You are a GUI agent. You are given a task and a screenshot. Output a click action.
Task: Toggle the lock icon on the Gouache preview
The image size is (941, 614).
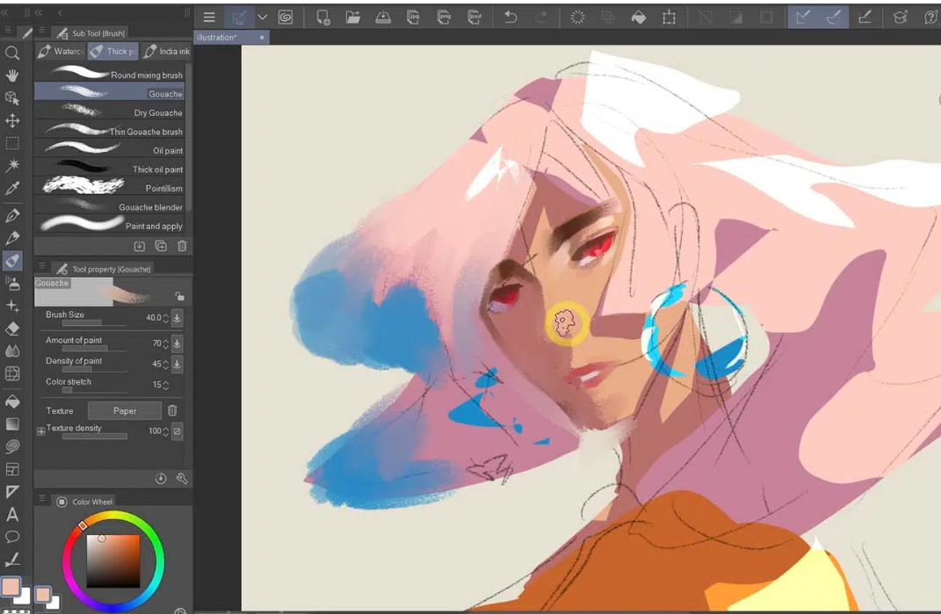click(x=179, y=297)
